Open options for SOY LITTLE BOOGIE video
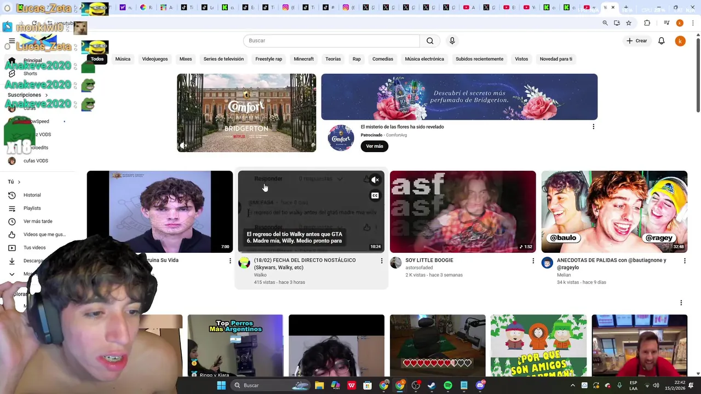 533,261
